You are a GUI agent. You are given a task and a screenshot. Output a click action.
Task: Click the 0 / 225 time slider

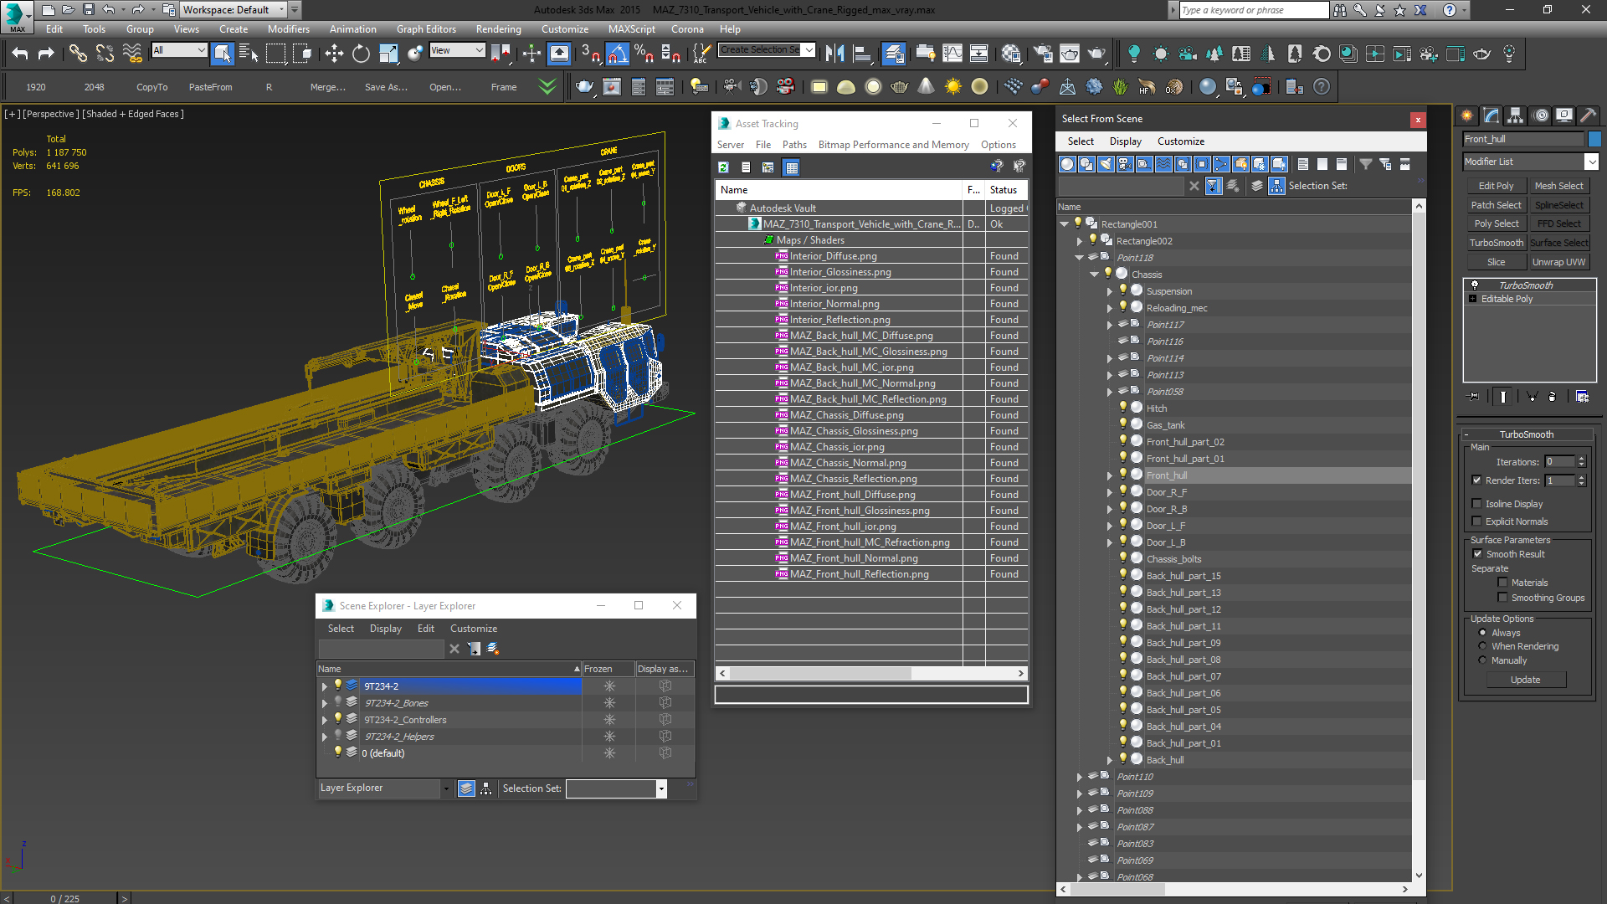pyautogui.click(x=65, y=898)
